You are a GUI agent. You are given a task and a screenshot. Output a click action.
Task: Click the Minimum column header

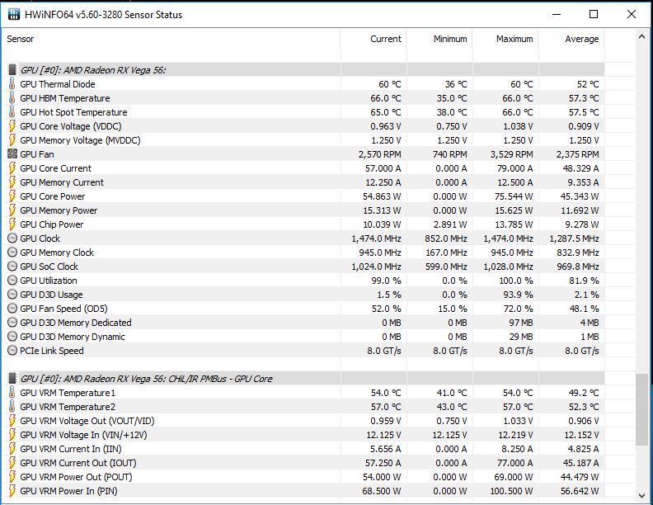point(450,39)
